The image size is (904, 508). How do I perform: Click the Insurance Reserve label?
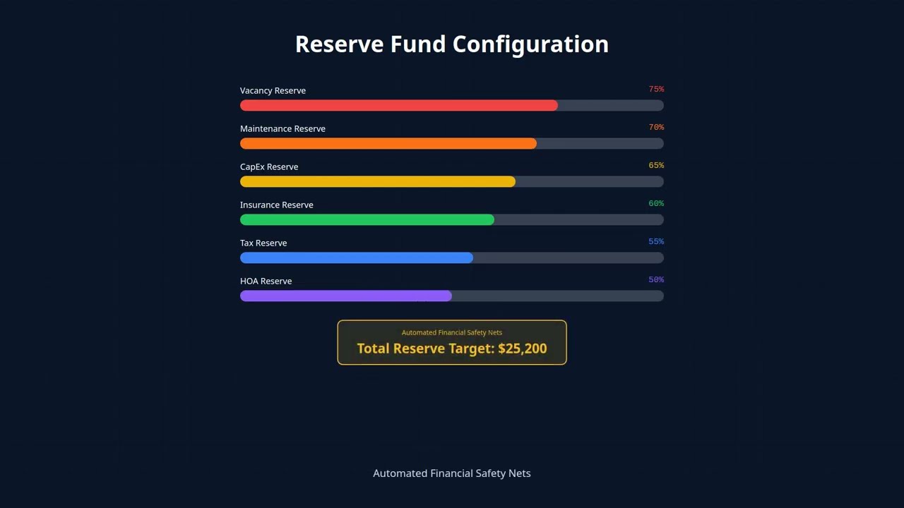tap(276, 205)
